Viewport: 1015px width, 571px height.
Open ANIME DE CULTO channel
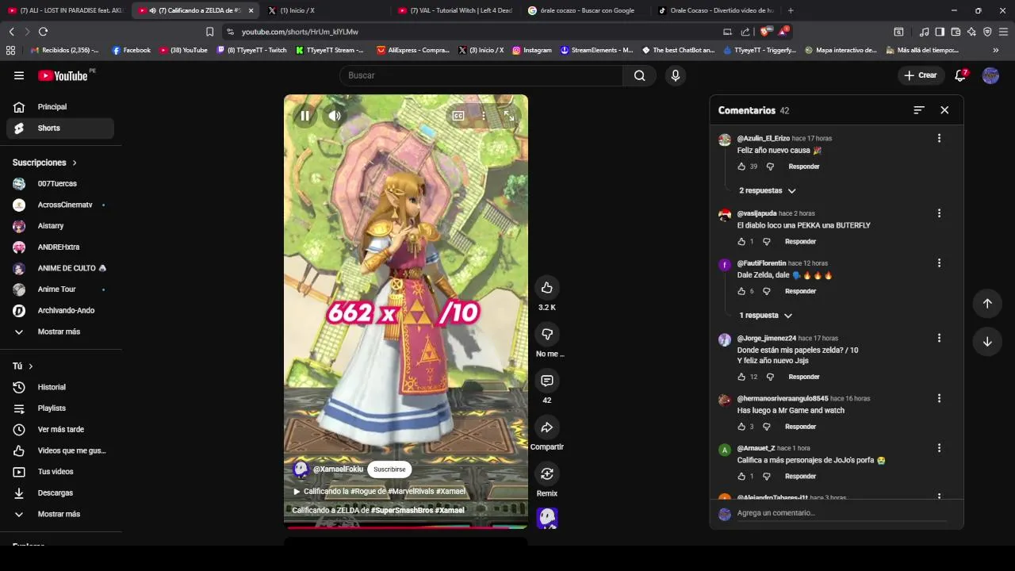point(60,268)
